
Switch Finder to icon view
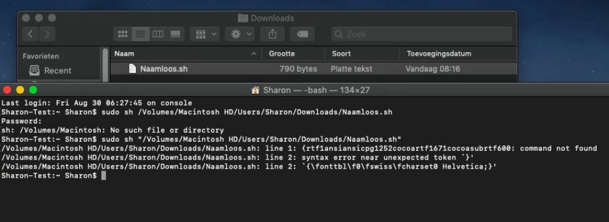pyautogui.click(x=123, y=34)
